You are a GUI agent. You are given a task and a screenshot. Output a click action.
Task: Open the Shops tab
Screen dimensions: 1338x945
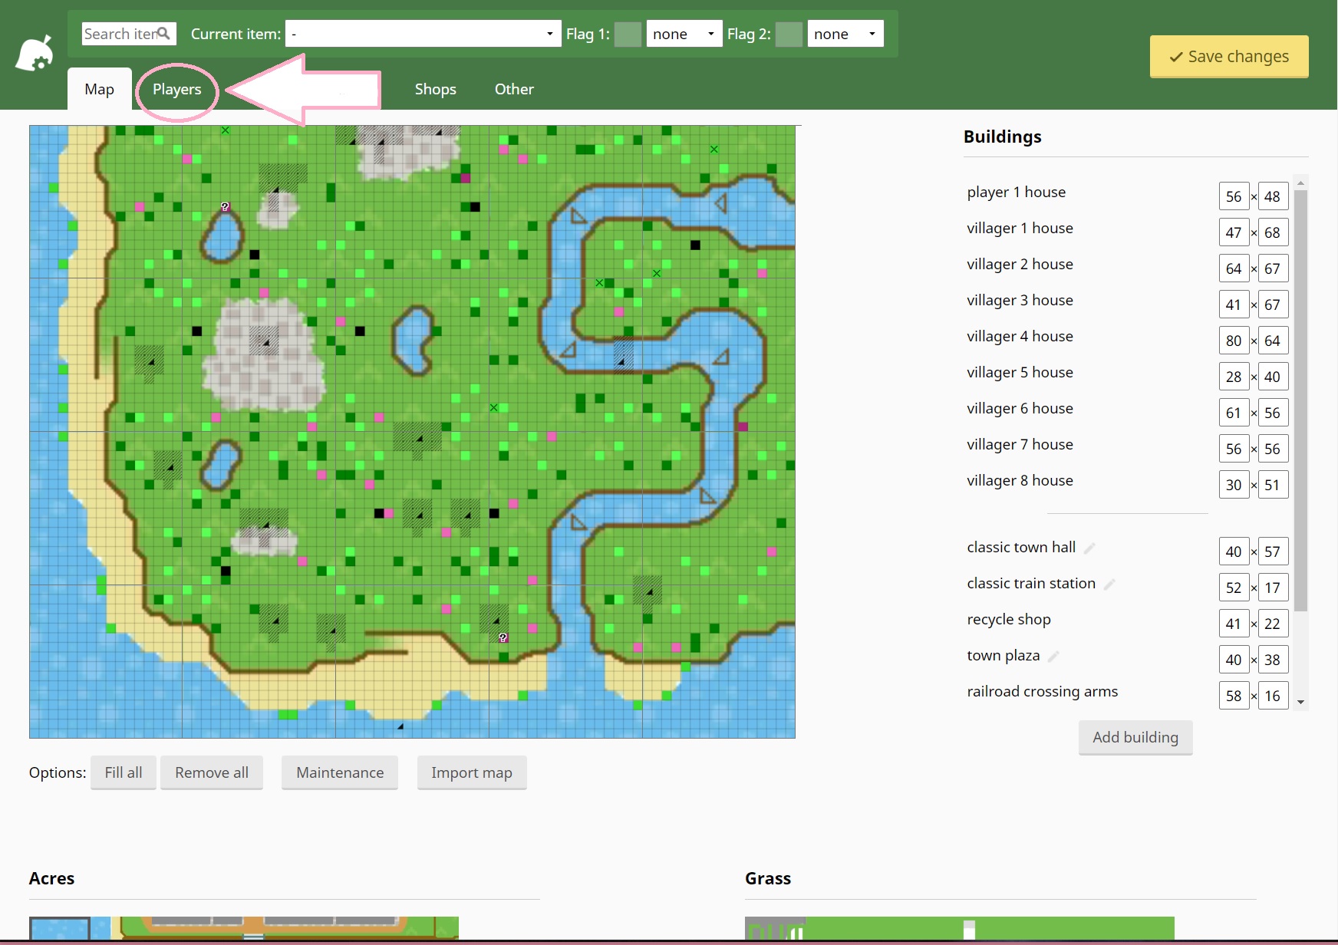[435, 90]
